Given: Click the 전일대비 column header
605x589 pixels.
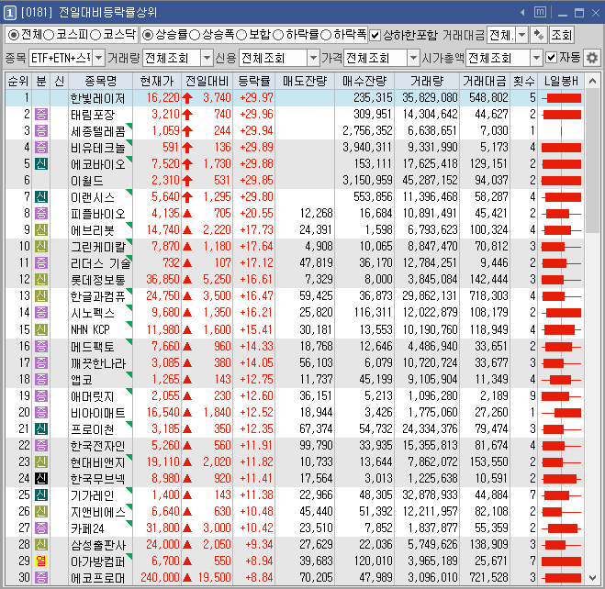Looking at the screenshot, I should pyautogui.click(x=207, y=81).
